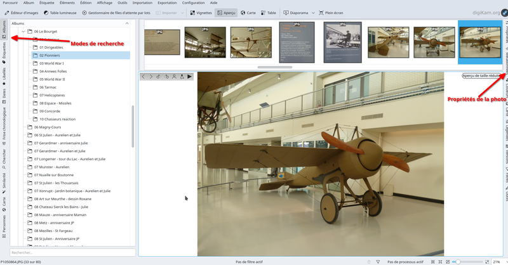Open the Éditeur d'images tool

click(x=22, y=12)
